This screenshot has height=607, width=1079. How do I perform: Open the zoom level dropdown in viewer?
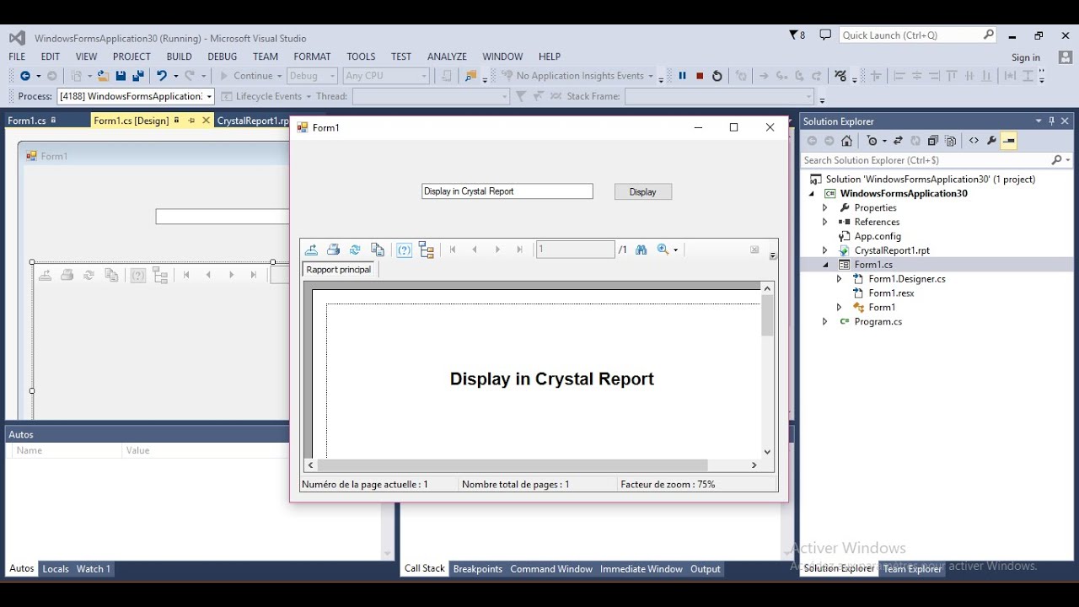click(x=675, y=250)
